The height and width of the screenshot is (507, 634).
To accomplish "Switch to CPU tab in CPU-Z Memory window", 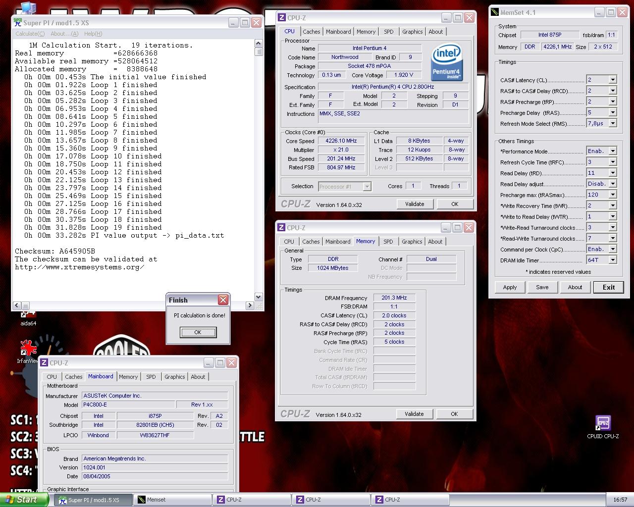I will pyautogui.click(x=289, y=242).
